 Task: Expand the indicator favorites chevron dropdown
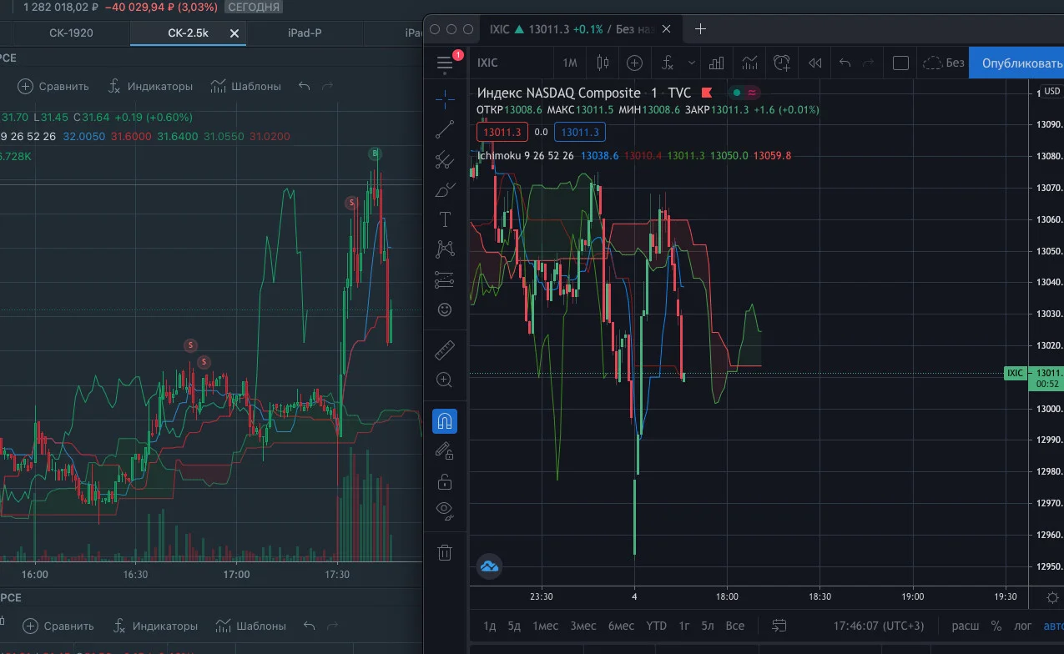[691, 63]
